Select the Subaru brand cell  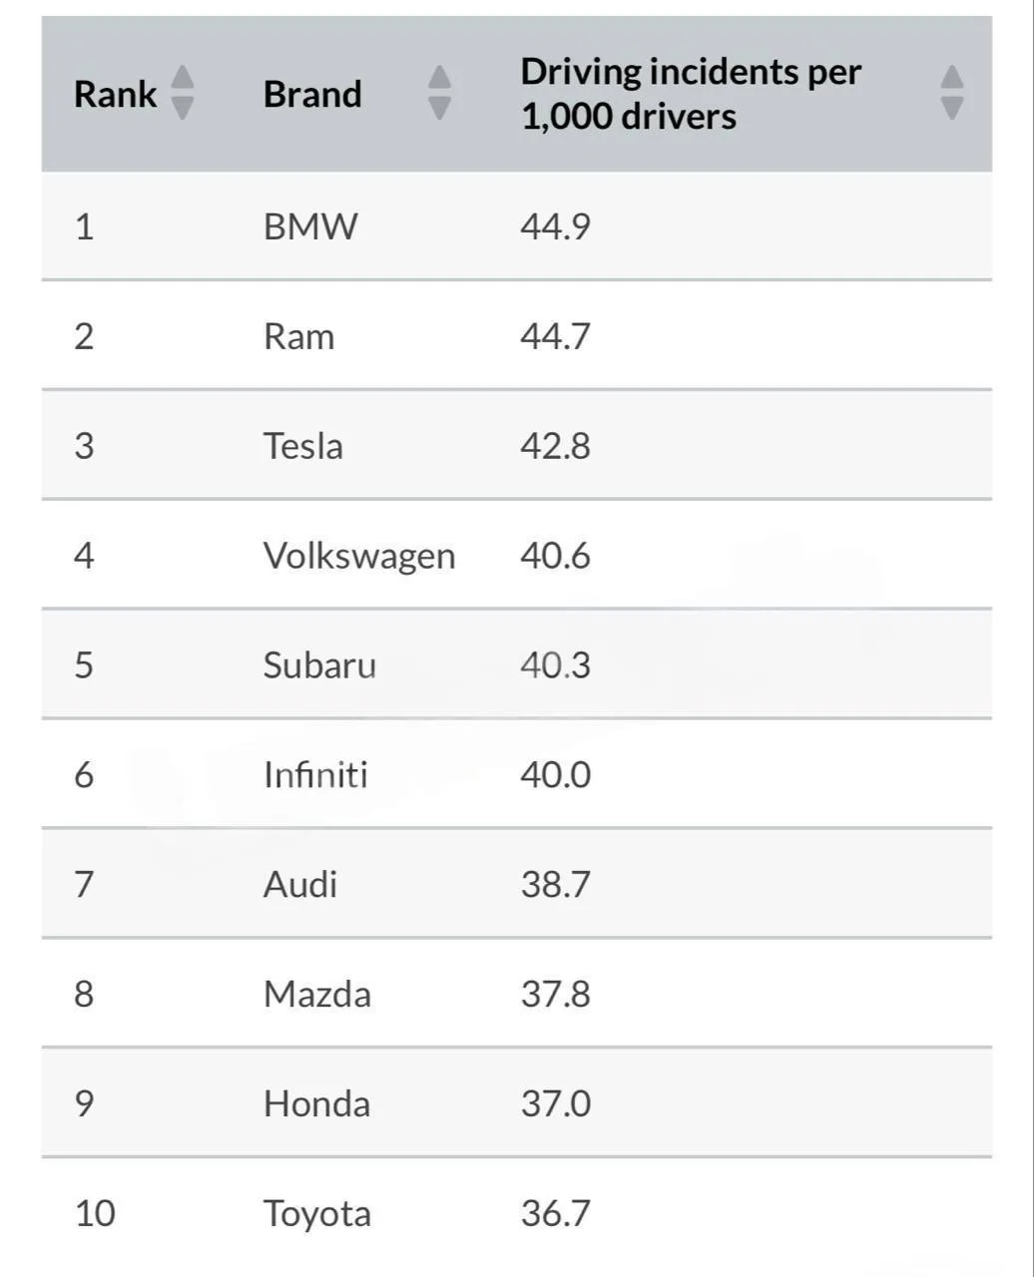319,665
